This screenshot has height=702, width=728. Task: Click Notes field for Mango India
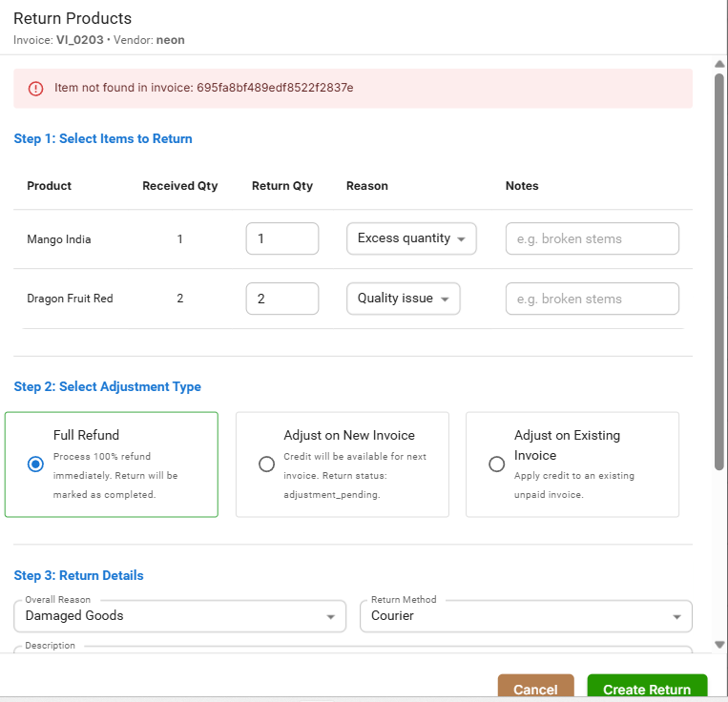click(592, 238)
